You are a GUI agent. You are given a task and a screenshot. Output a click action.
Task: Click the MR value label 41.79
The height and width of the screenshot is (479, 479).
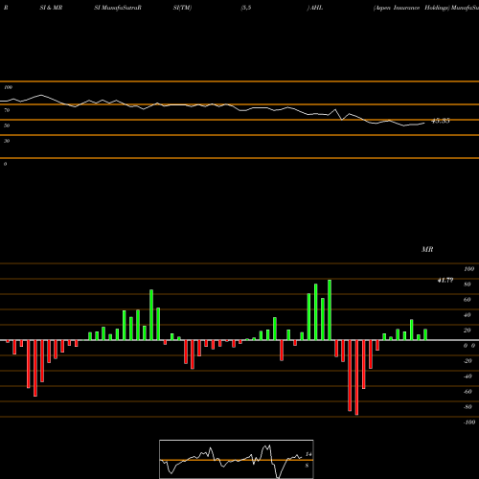pos(445,280)
